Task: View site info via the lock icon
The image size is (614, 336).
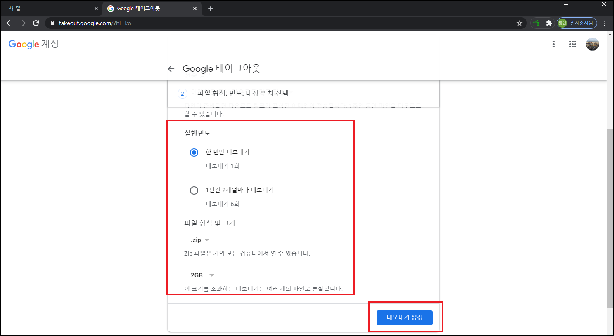Action: 52,23
